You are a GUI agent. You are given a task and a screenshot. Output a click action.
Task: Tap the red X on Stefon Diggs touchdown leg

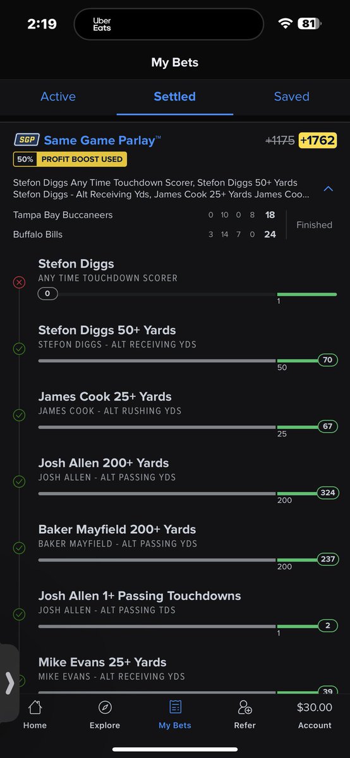click(19, 282)
